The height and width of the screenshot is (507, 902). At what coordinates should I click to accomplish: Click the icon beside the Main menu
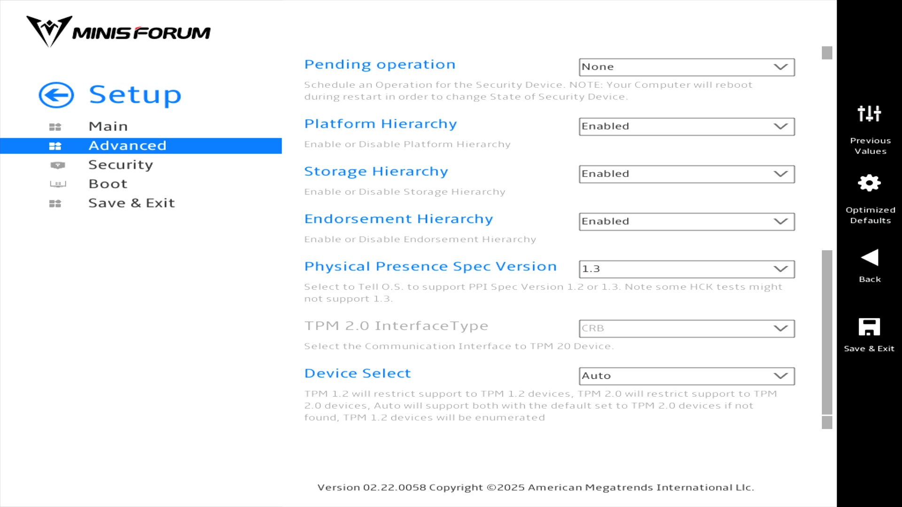point(55,127)
